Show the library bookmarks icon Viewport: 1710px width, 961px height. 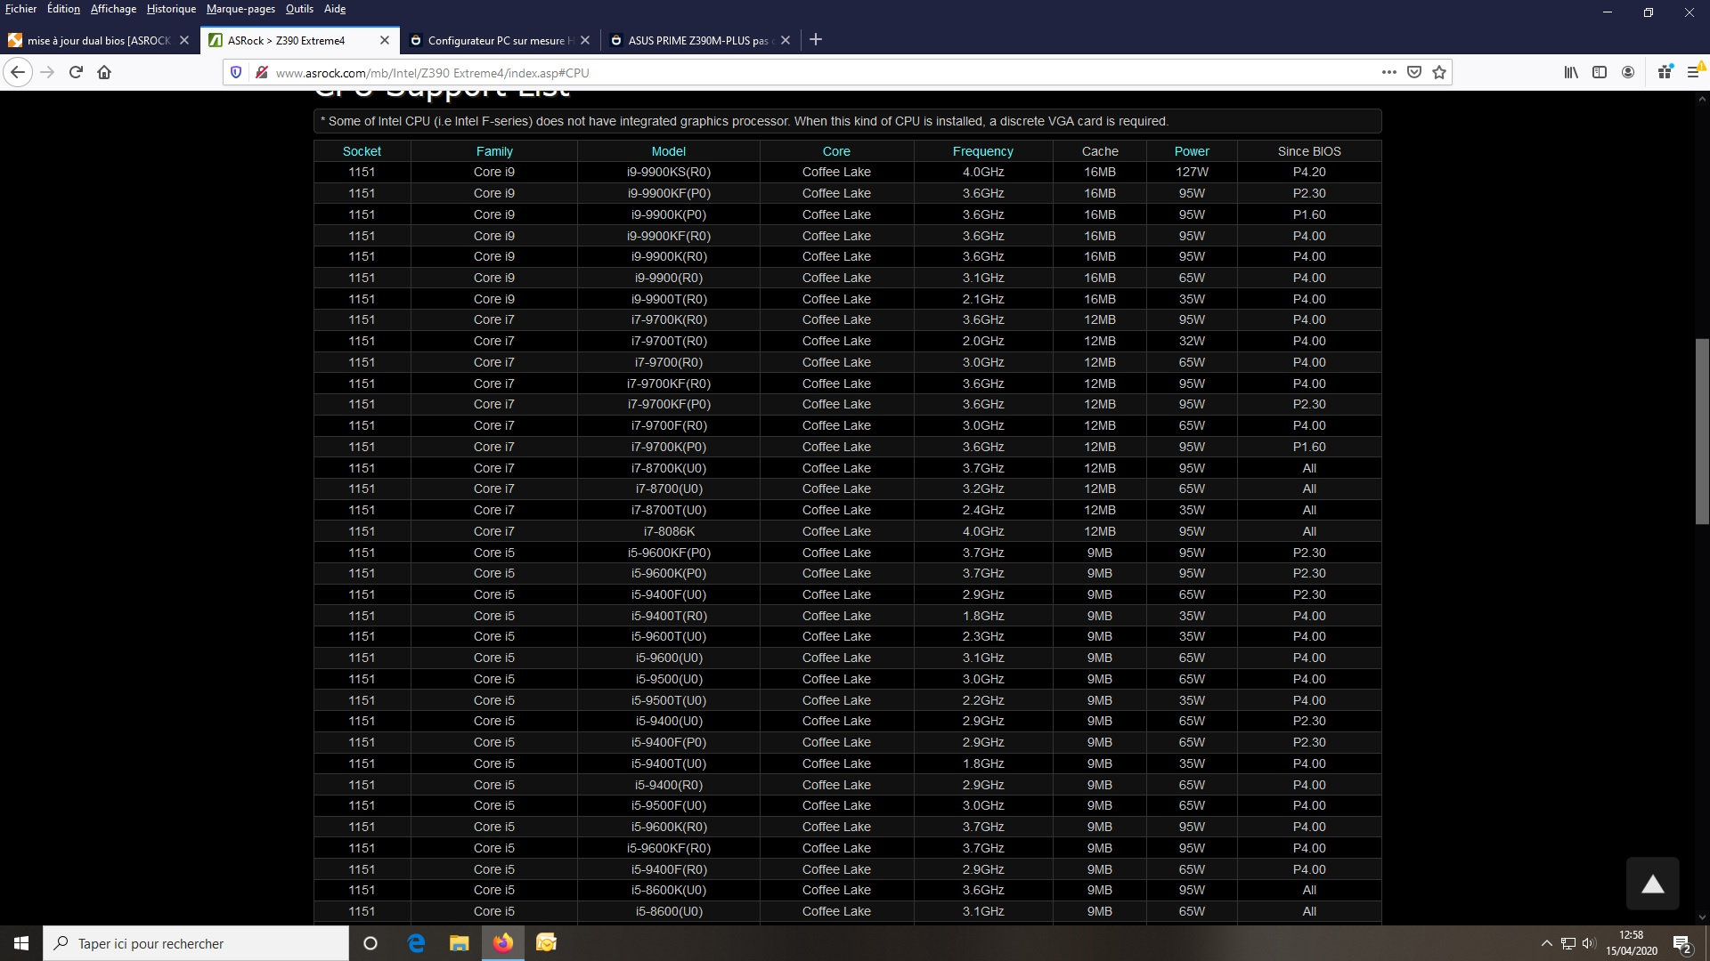coord(1571,72)
